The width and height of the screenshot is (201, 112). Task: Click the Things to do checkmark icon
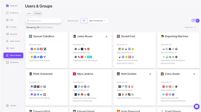click(7, 13)
